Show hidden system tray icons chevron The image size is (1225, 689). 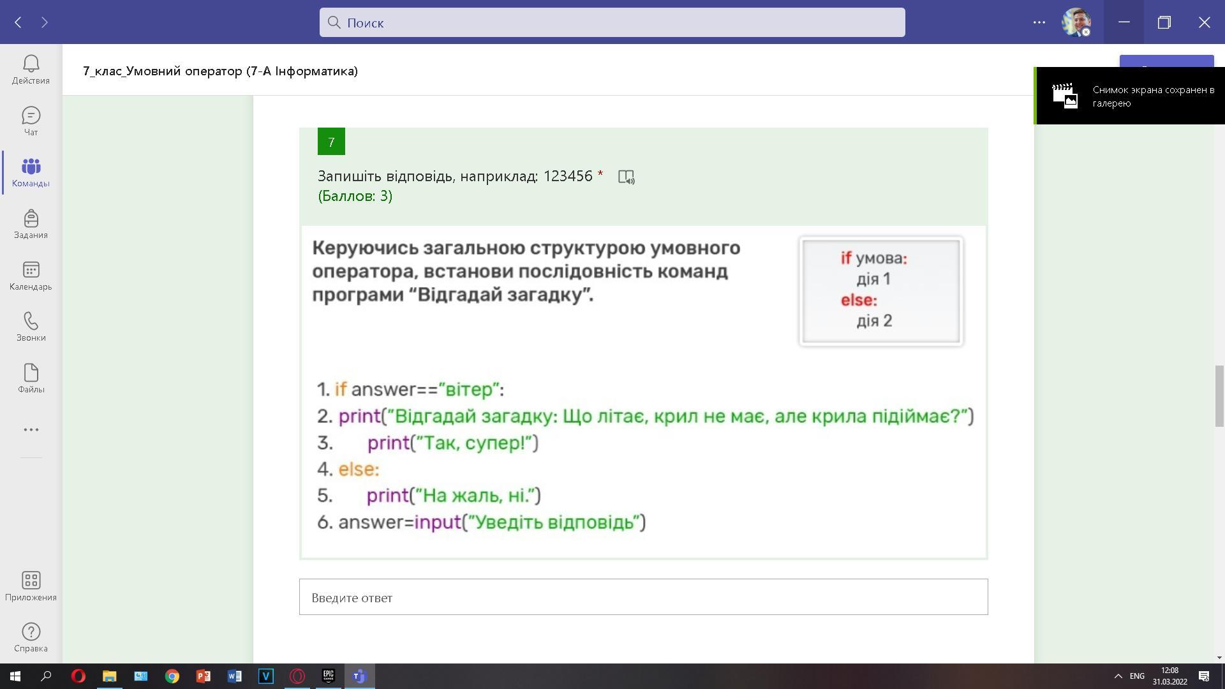pyautogui.click(x=1118, y=676)
